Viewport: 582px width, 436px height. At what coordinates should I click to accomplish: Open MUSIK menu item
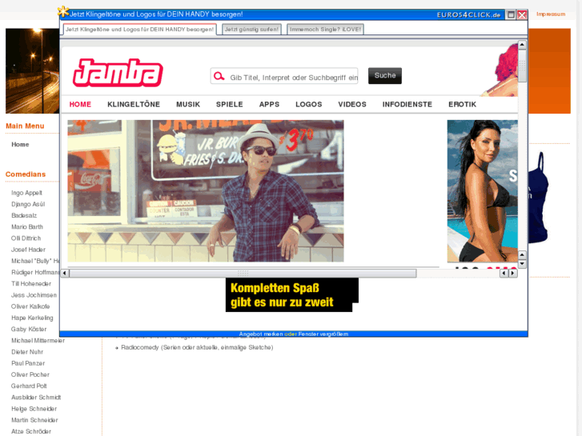coord(188,104)
